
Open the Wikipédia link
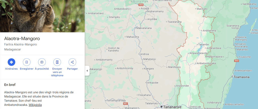pyautogui.click(x=35, y=105)
